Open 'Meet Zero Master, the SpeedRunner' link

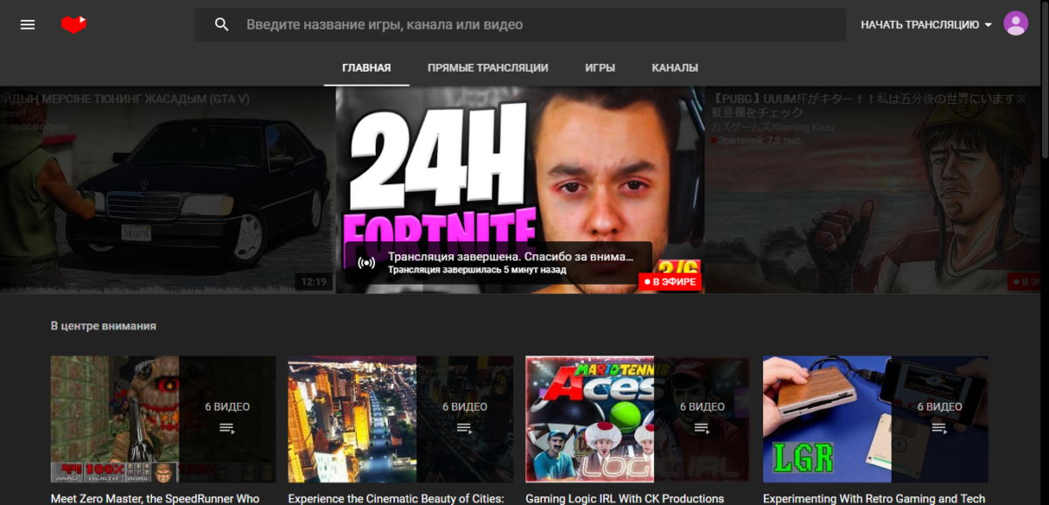[155, 498]
